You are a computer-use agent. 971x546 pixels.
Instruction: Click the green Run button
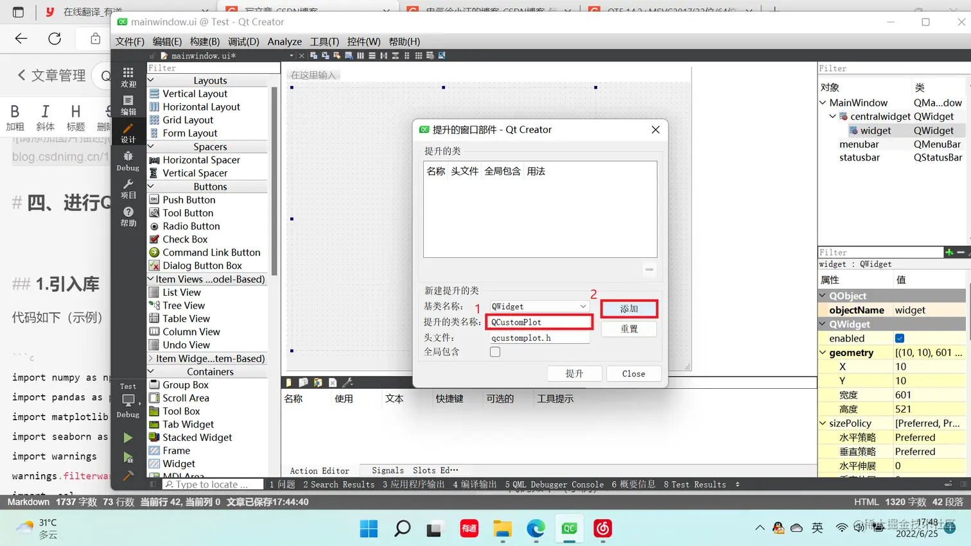click(x=128, y=438)
